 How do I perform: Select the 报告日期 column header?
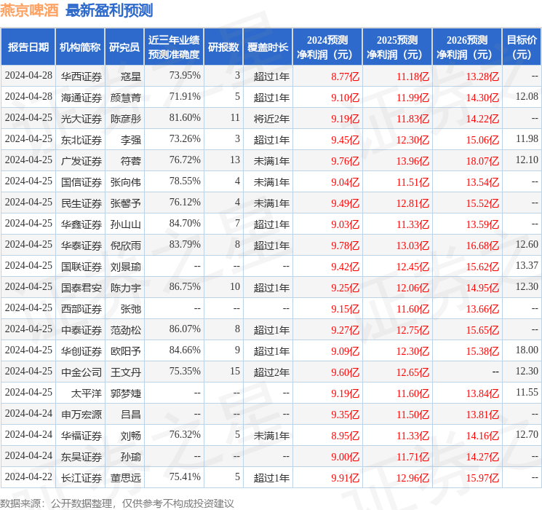(28, 47)
